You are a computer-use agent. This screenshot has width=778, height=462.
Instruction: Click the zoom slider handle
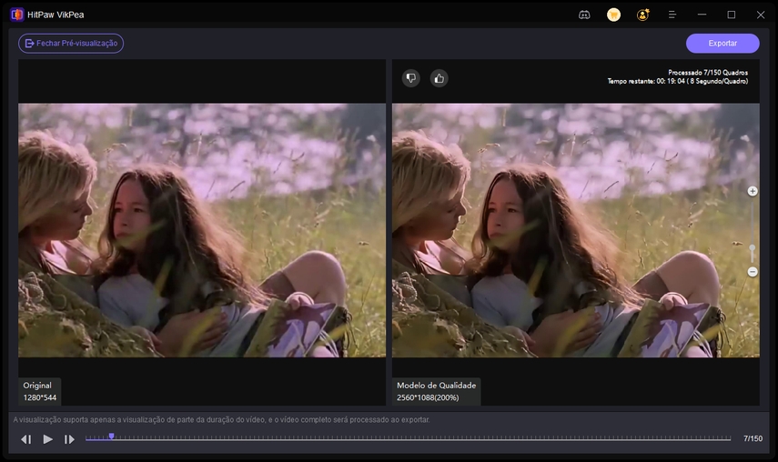coord(753,247)
